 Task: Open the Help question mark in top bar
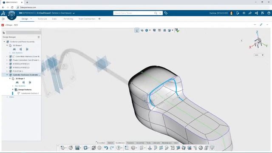tap(269, 13)
